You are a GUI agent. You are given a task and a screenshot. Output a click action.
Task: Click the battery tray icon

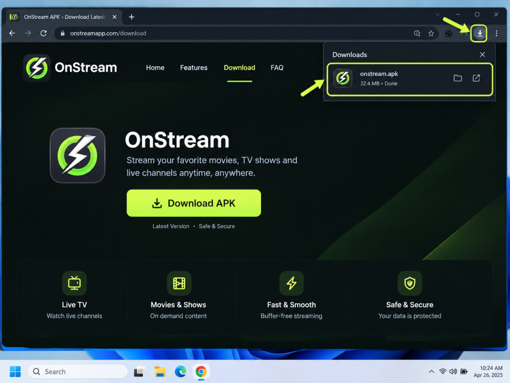click(x=464, y=372)
